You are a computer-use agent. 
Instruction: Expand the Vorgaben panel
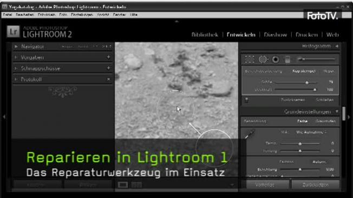tap(16, 57)
